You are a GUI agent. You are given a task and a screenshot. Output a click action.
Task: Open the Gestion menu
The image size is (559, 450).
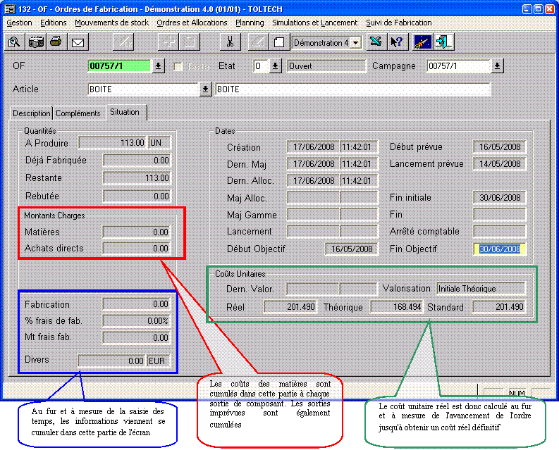point(19,23)
